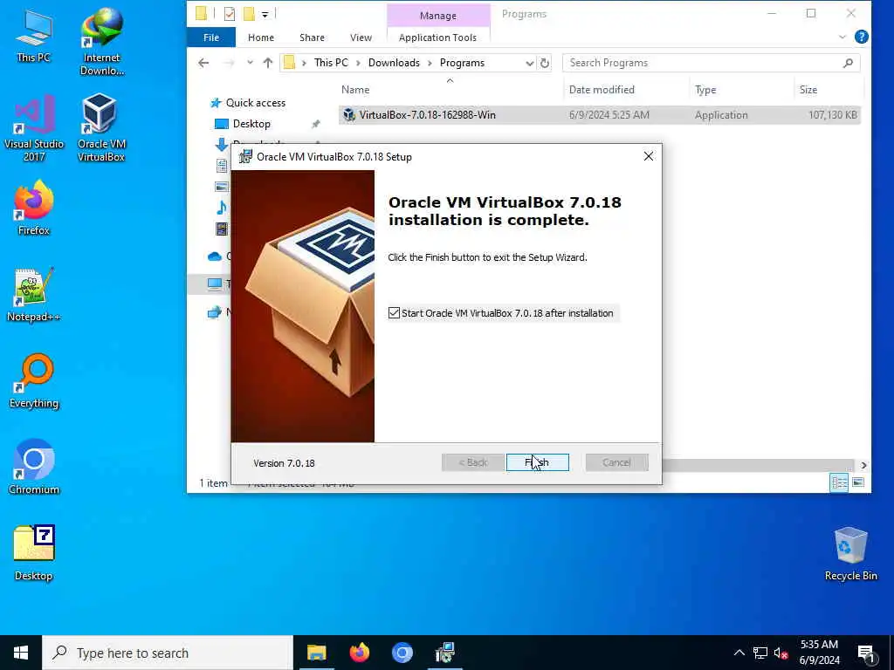Open the notification center icon
This screenshot has width=894, height=670.
[867, 653]
